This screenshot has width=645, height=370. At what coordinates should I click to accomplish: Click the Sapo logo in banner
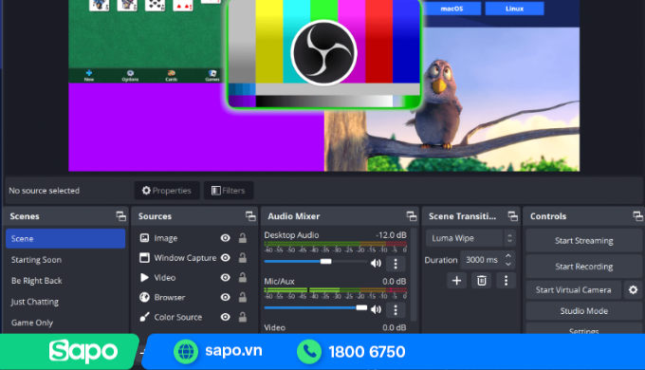click(x=83, y=351)
